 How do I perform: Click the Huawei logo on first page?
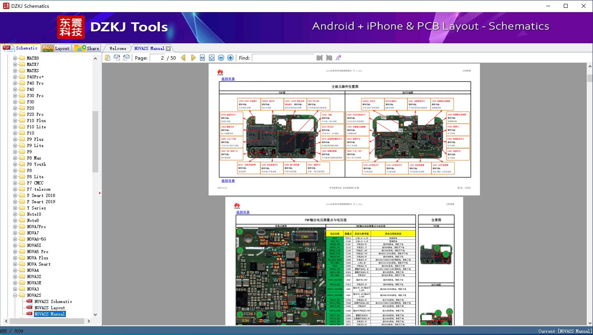click(x=220, y=72)
